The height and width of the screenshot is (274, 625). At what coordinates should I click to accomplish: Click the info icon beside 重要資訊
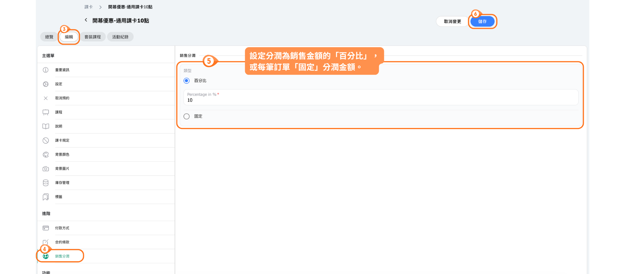click(x=45, y=70)
